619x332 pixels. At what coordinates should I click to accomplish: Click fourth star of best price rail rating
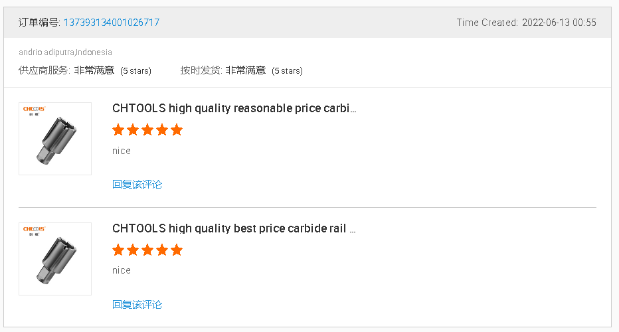pos(162,250)
